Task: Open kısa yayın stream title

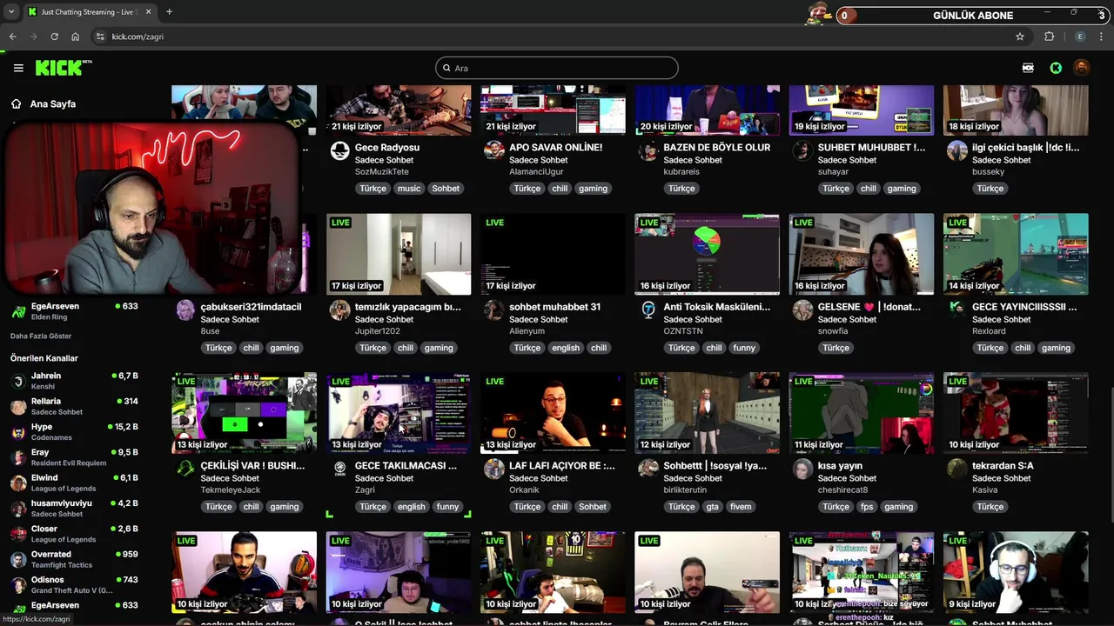Action: coord(840,466)
